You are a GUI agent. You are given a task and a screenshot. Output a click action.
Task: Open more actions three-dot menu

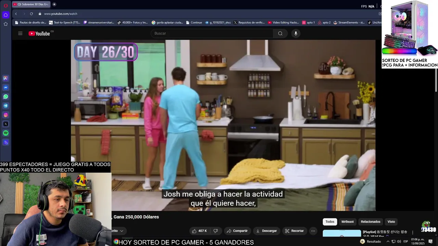tap(313, 231)
